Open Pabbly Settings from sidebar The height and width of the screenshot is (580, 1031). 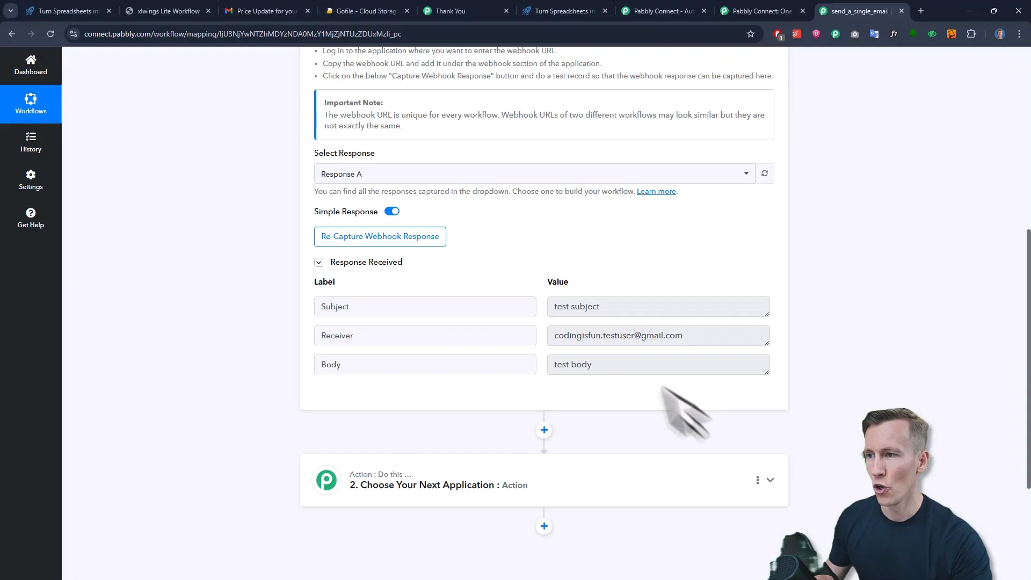pos(31,179)
